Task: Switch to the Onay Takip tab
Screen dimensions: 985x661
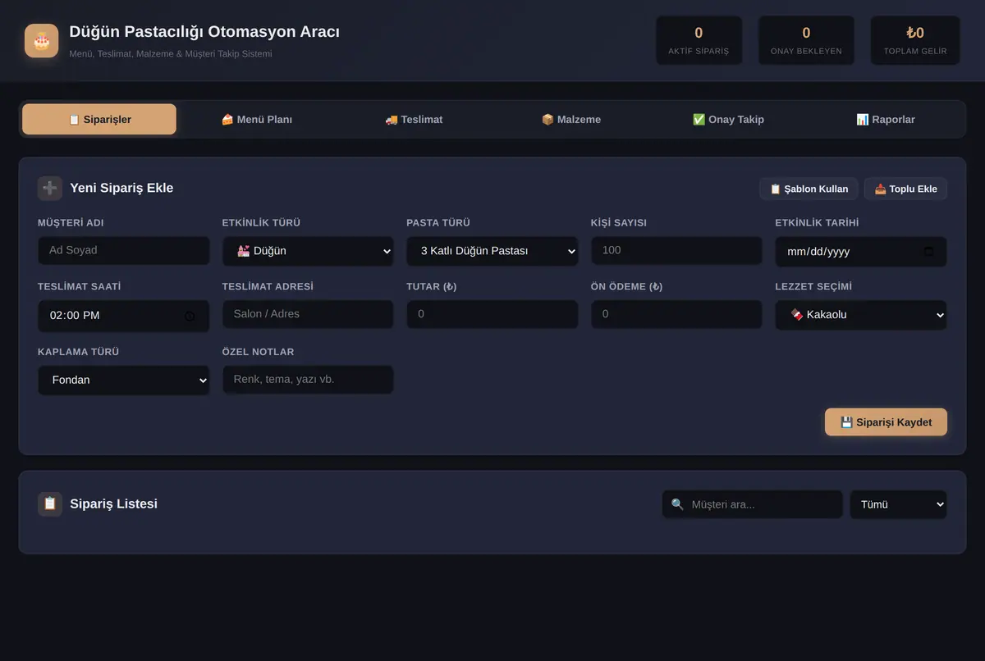Action: [728, 119]
